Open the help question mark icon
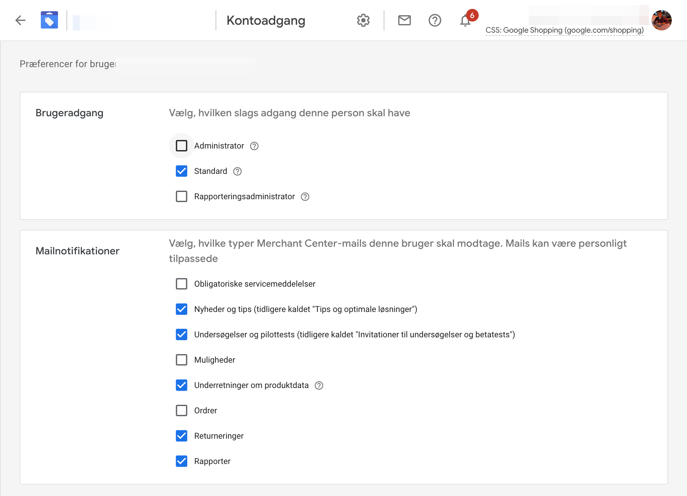This screenshot has height=496, width=687. pyautogui.click(x=435, y=20)
